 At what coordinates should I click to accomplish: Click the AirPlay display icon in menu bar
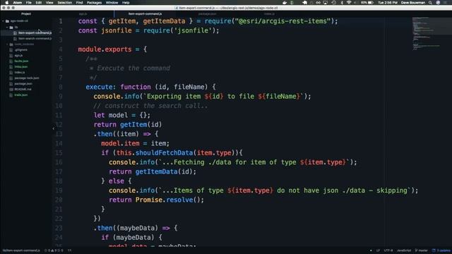pos(326,3)
